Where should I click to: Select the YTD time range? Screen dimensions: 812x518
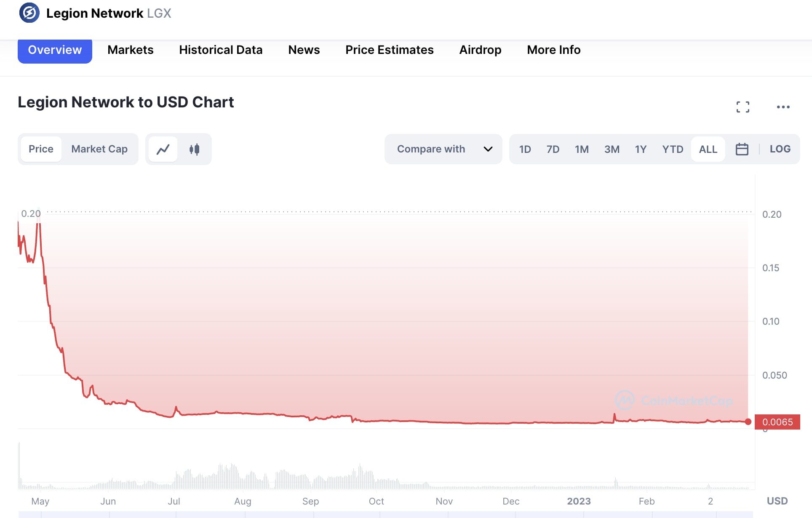pos(672,149)
